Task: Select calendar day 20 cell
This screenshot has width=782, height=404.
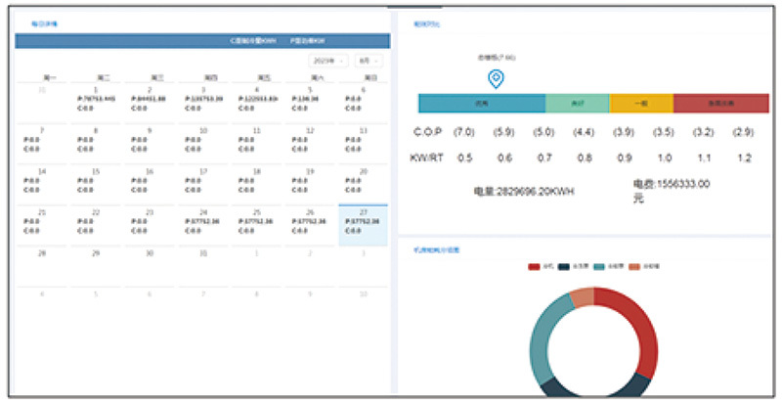Action: tap(363, 184)
